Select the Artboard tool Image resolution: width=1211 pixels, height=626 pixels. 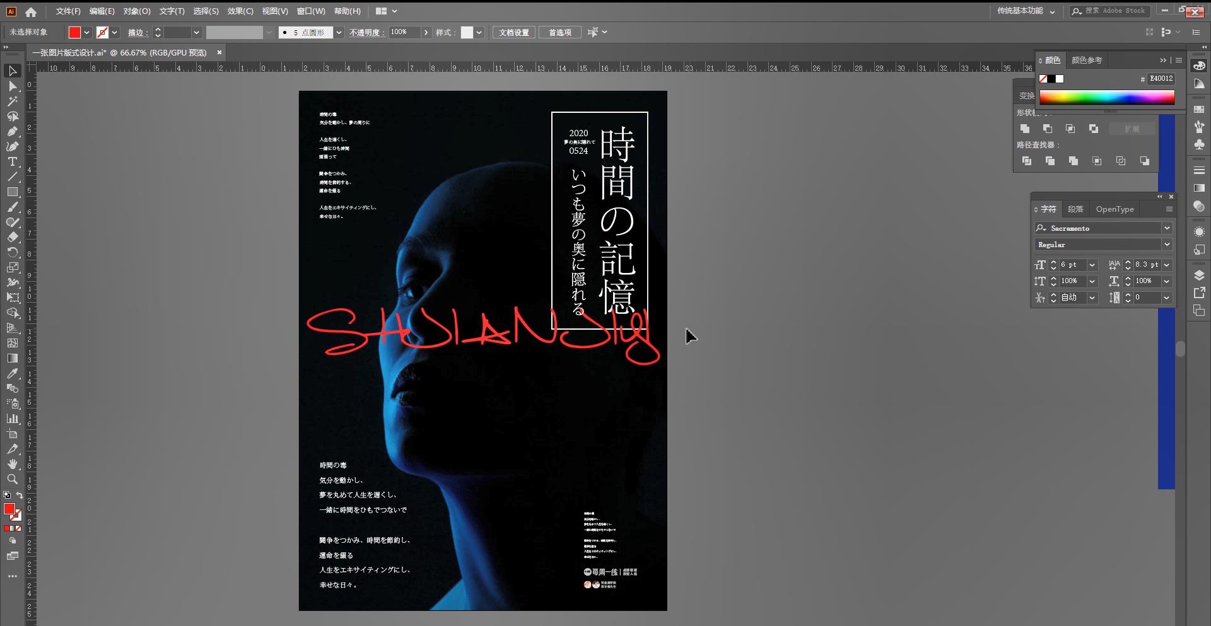click(x=13, y=434)
